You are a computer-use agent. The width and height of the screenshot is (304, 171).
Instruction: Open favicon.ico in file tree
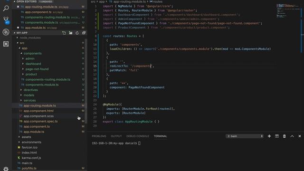(29, 147)
